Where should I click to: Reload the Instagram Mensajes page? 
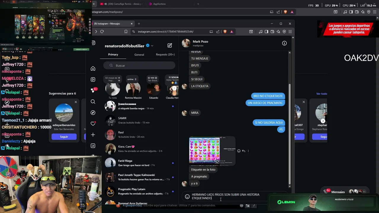coord(102,32)
